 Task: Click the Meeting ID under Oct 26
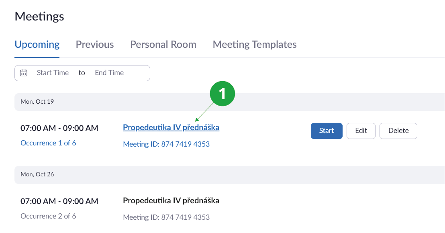(166, 217)
